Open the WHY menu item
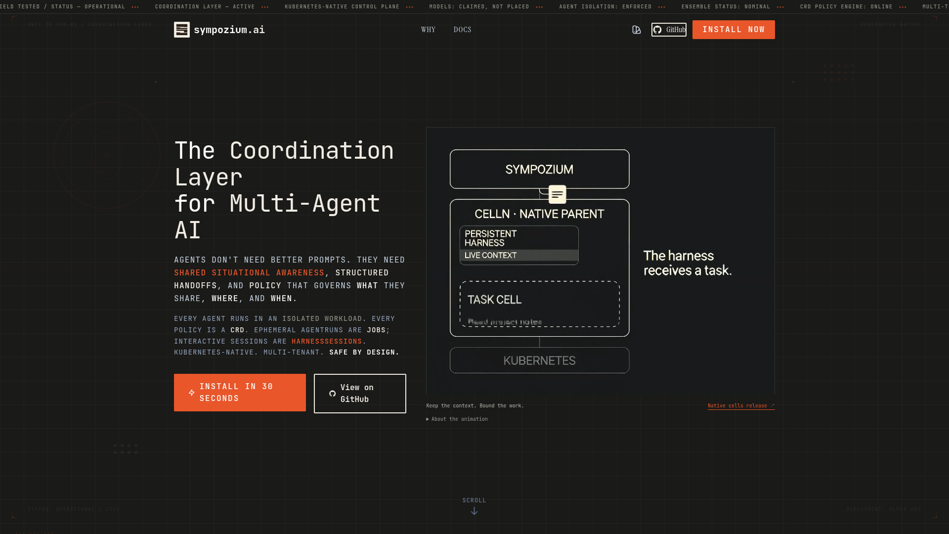 429,30
